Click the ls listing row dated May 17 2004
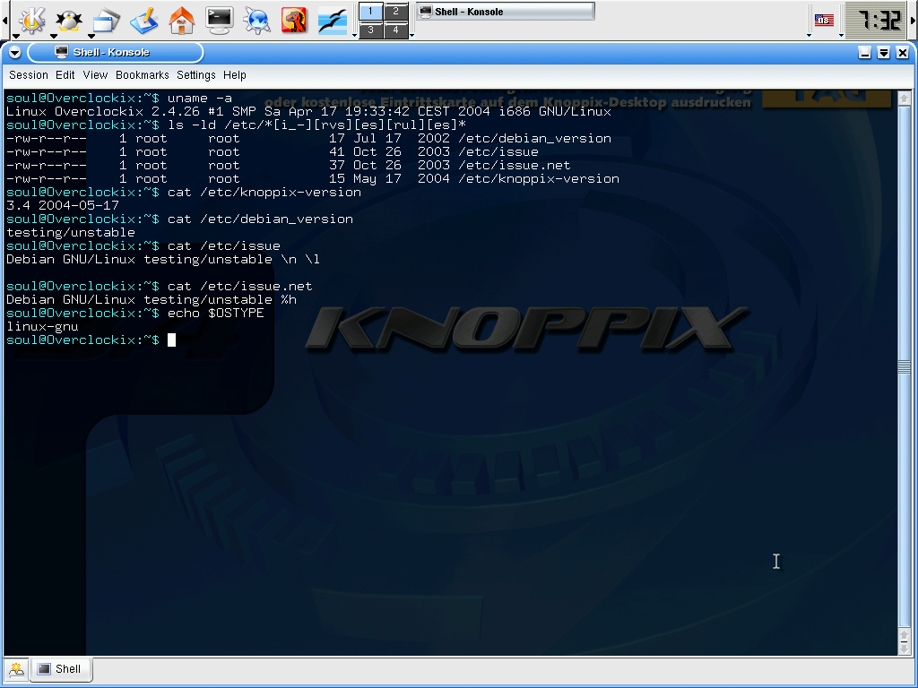918x688 pixels. point(313,178)
